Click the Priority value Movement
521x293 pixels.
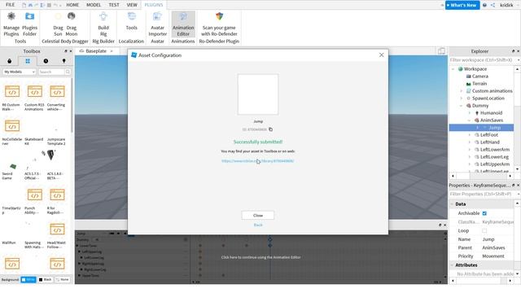pos(493,256)
